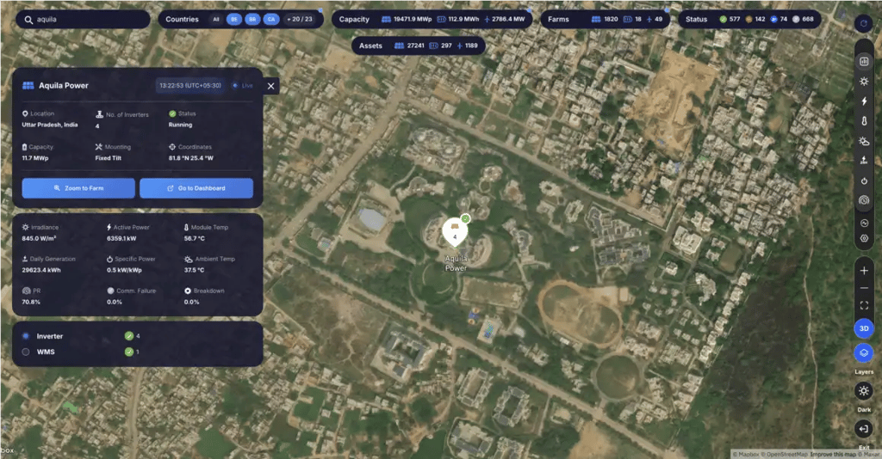The height and width of the screenshot is (459, 882).
Task: Click solar Assets count 27241
Action: click(x=409, y=46)
